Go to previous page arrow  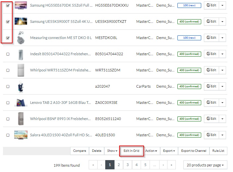(x=101, y=165)
